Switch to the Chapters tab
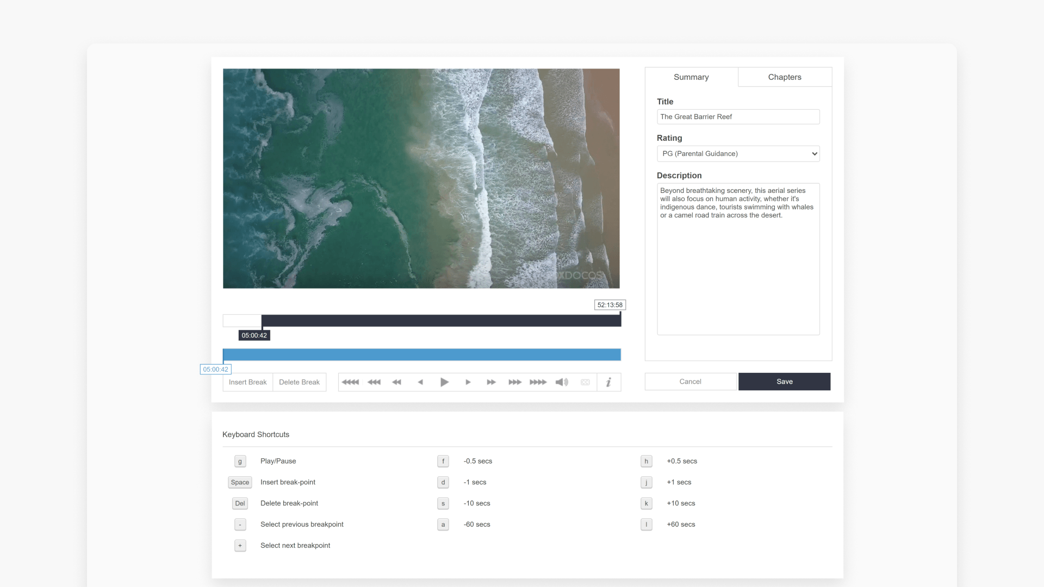Viewport: 1044px width, 587px height. coord(784,77)
